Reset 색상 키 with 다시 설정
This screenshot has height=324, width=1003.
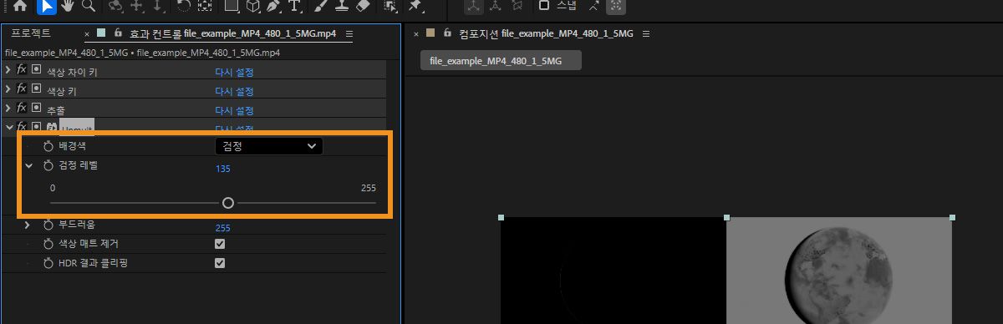click(x=234, y=91)
